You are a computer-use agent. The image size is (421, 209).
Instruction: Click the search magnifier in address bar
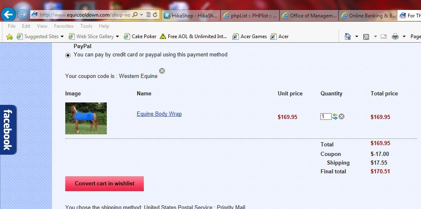point(135,15)
